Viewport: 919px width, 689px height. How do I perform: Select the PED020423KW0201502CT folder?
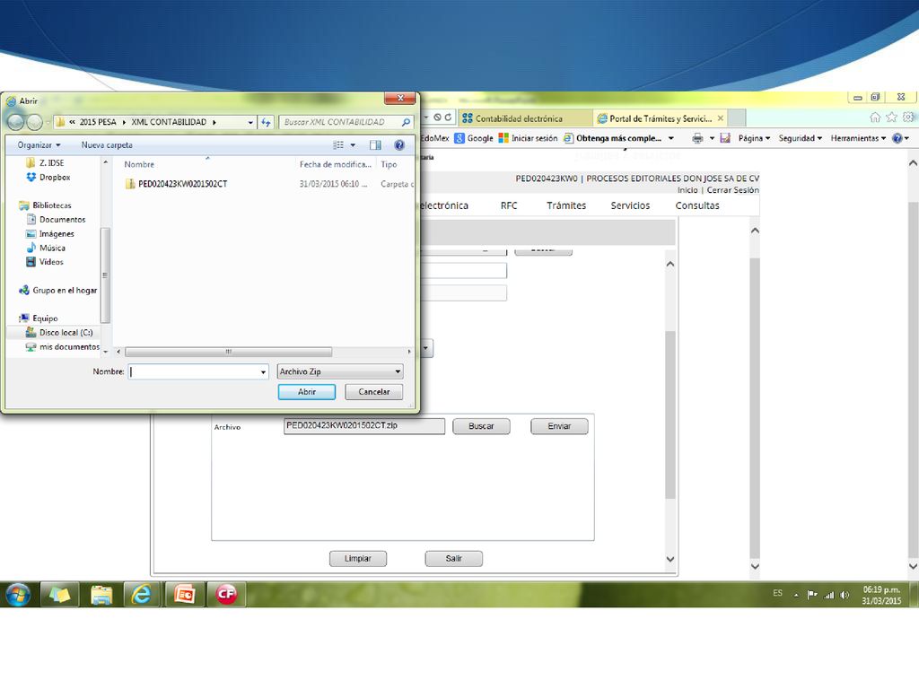(x=182, y=184)
